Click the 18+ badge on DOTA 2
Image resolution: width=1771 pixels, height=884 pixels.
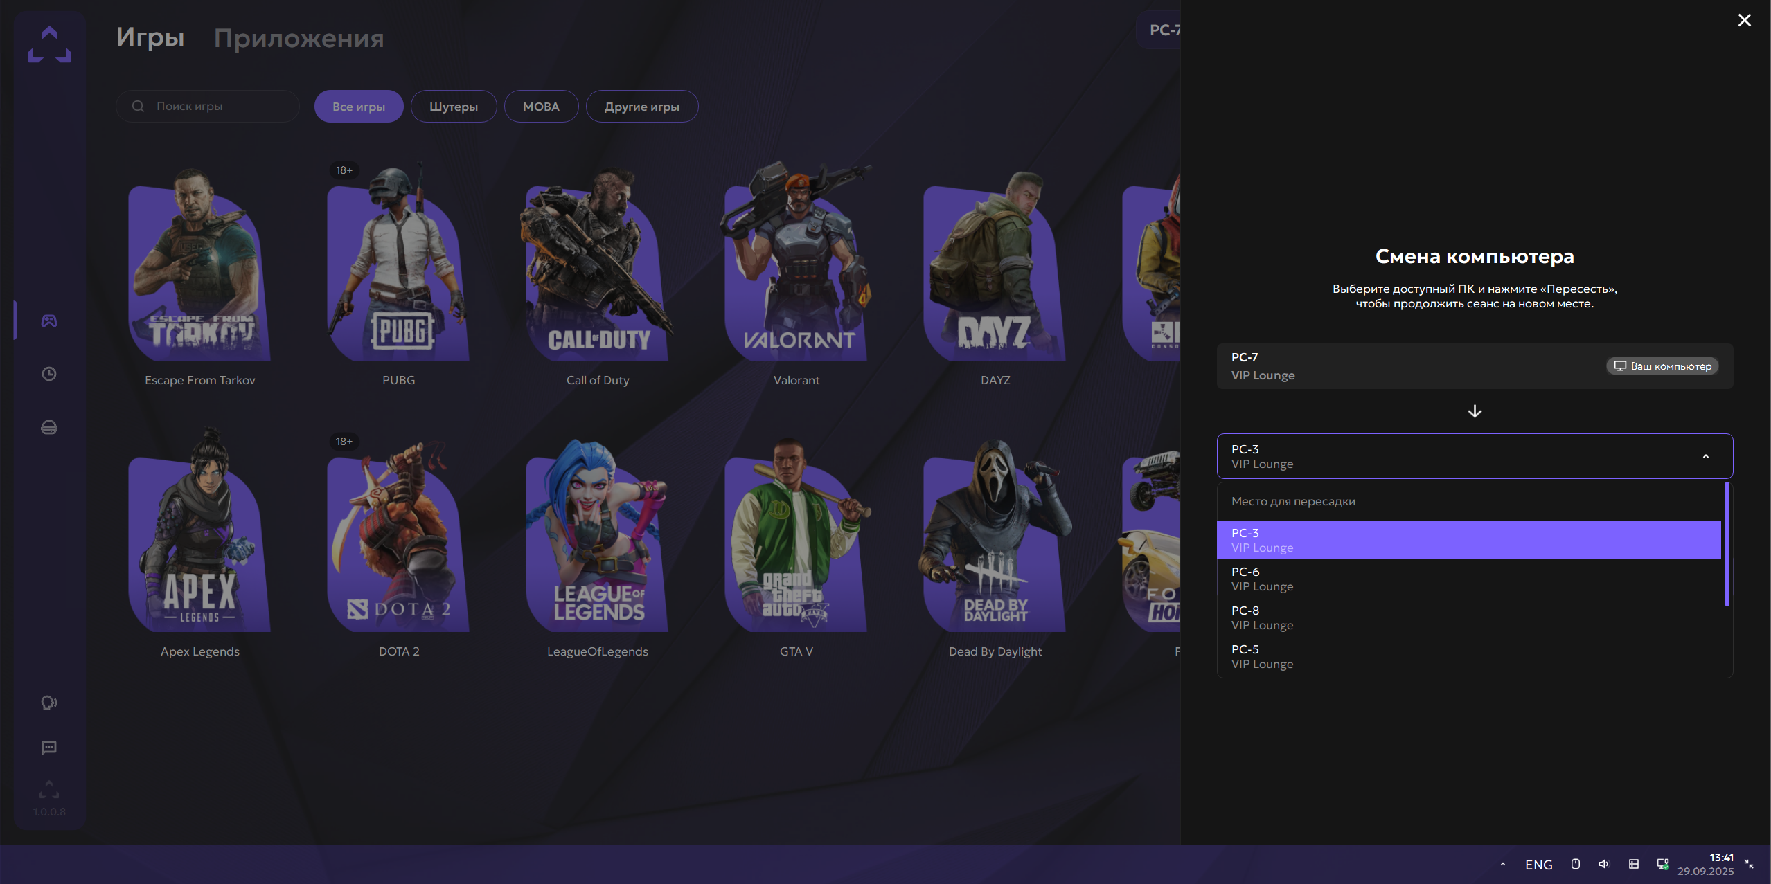pos(344,442)
